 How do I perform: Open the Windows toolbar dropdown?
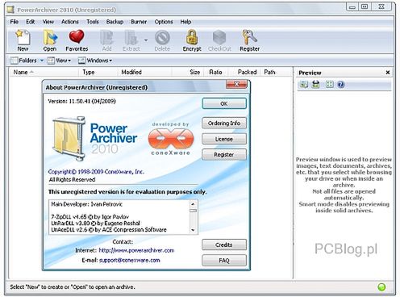(x=95, y=61)
